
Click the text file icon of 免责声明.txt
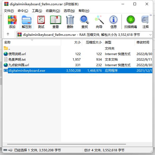point(6,59)
